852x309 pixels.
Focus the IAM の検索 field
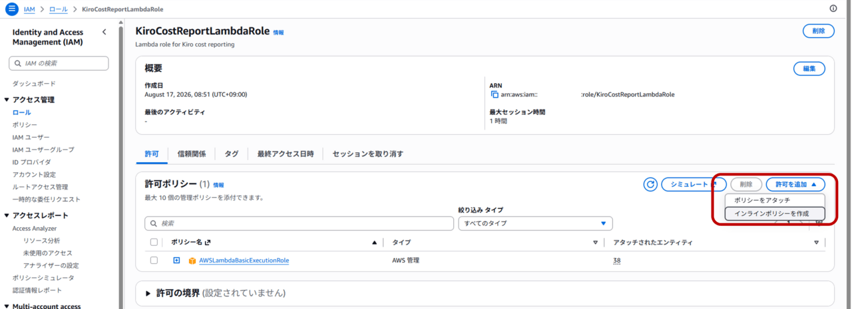59,63
